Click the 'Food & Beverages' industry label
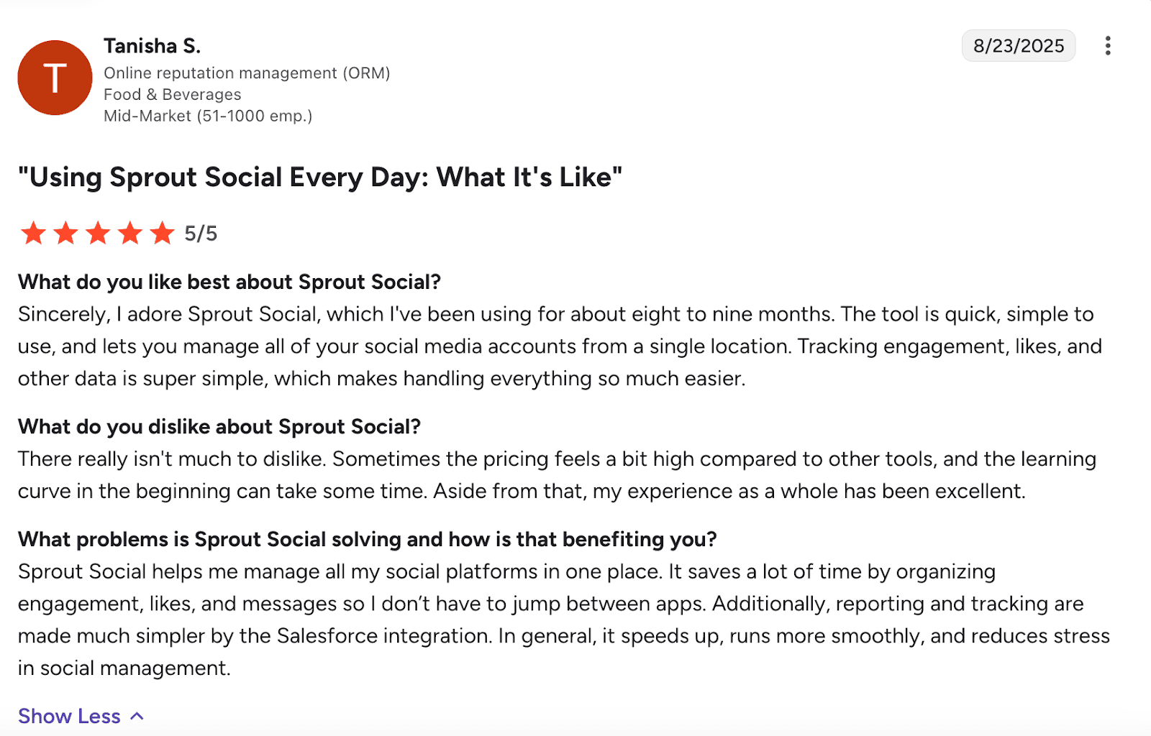Image resolution: width=1151 pixels, height=736 pixels. 173,95
